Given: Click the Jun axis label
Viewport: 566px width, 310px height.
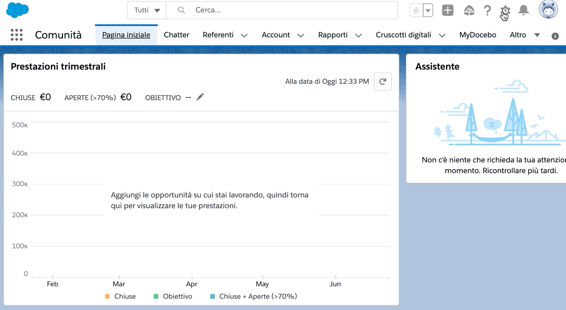Looking at the screenshot, I should tap(335, 284).
